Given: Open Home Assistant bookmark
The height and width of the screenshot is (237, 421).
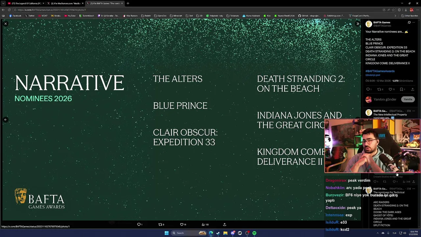Looking at the screenshot, I should tap(251, 16).
